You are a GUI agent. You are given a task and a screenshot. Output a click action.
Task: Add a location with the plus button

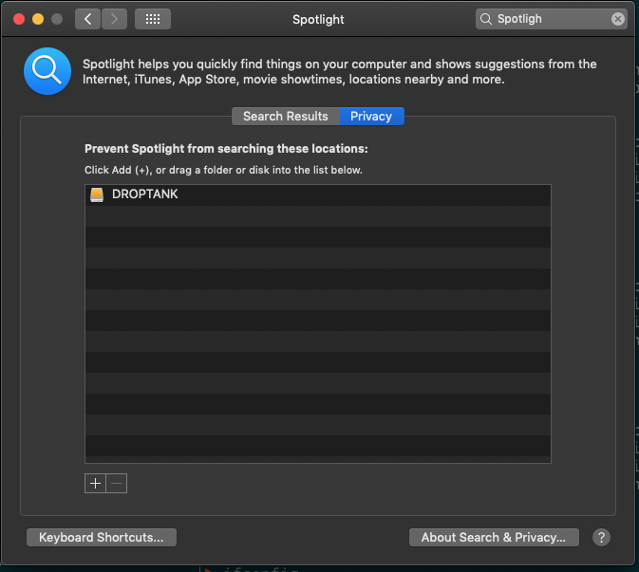(x=95, y=483)
